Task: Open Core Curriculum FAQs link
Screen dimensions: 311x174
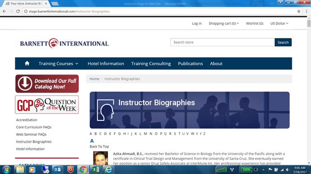Action: tap(34, 127)
